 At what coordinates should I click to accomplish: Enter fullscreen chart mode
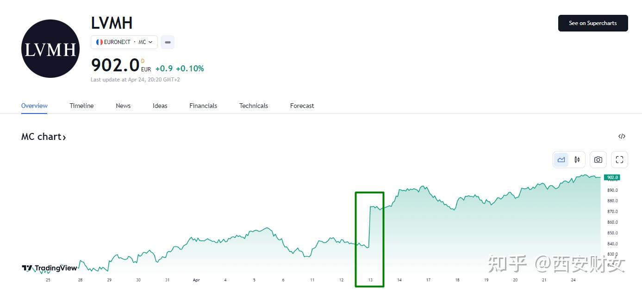tap(619, 159)
